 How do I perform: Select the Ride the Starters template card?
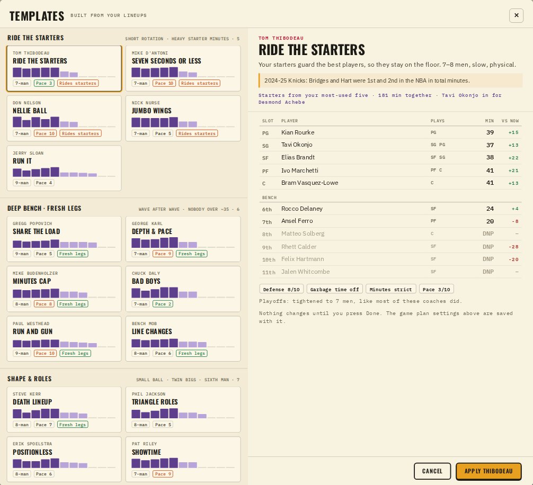click(64, 69)
